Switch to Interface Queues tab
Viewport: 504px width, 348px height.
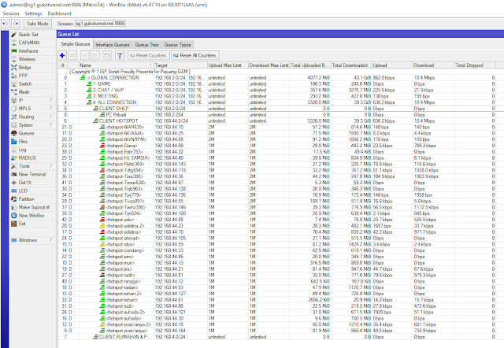pos(113,45)
